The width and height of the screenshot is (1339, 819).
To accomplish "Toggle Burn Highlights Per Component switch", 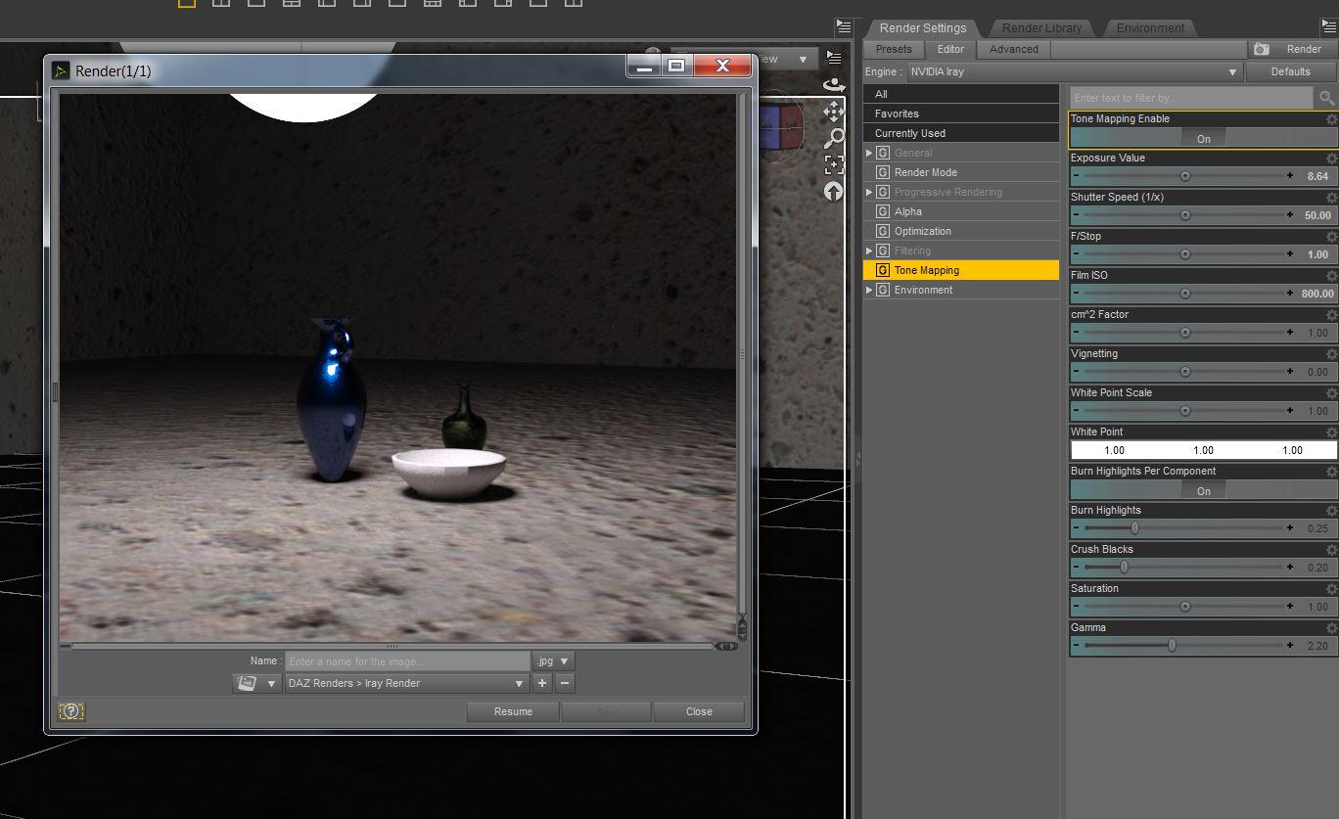I will 1203,491.
